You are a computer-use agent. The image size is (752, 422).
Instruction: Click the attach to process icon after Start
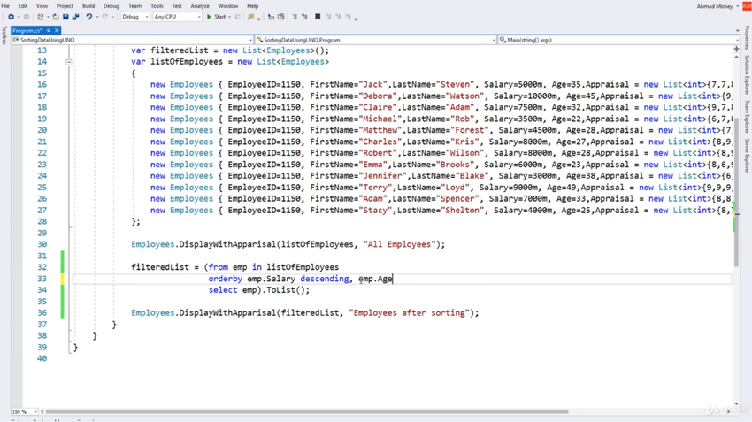237,17
